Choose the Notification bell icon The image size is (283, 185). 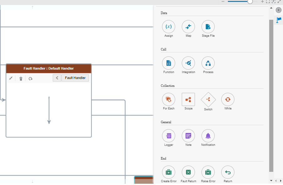[x=208, y=136]
